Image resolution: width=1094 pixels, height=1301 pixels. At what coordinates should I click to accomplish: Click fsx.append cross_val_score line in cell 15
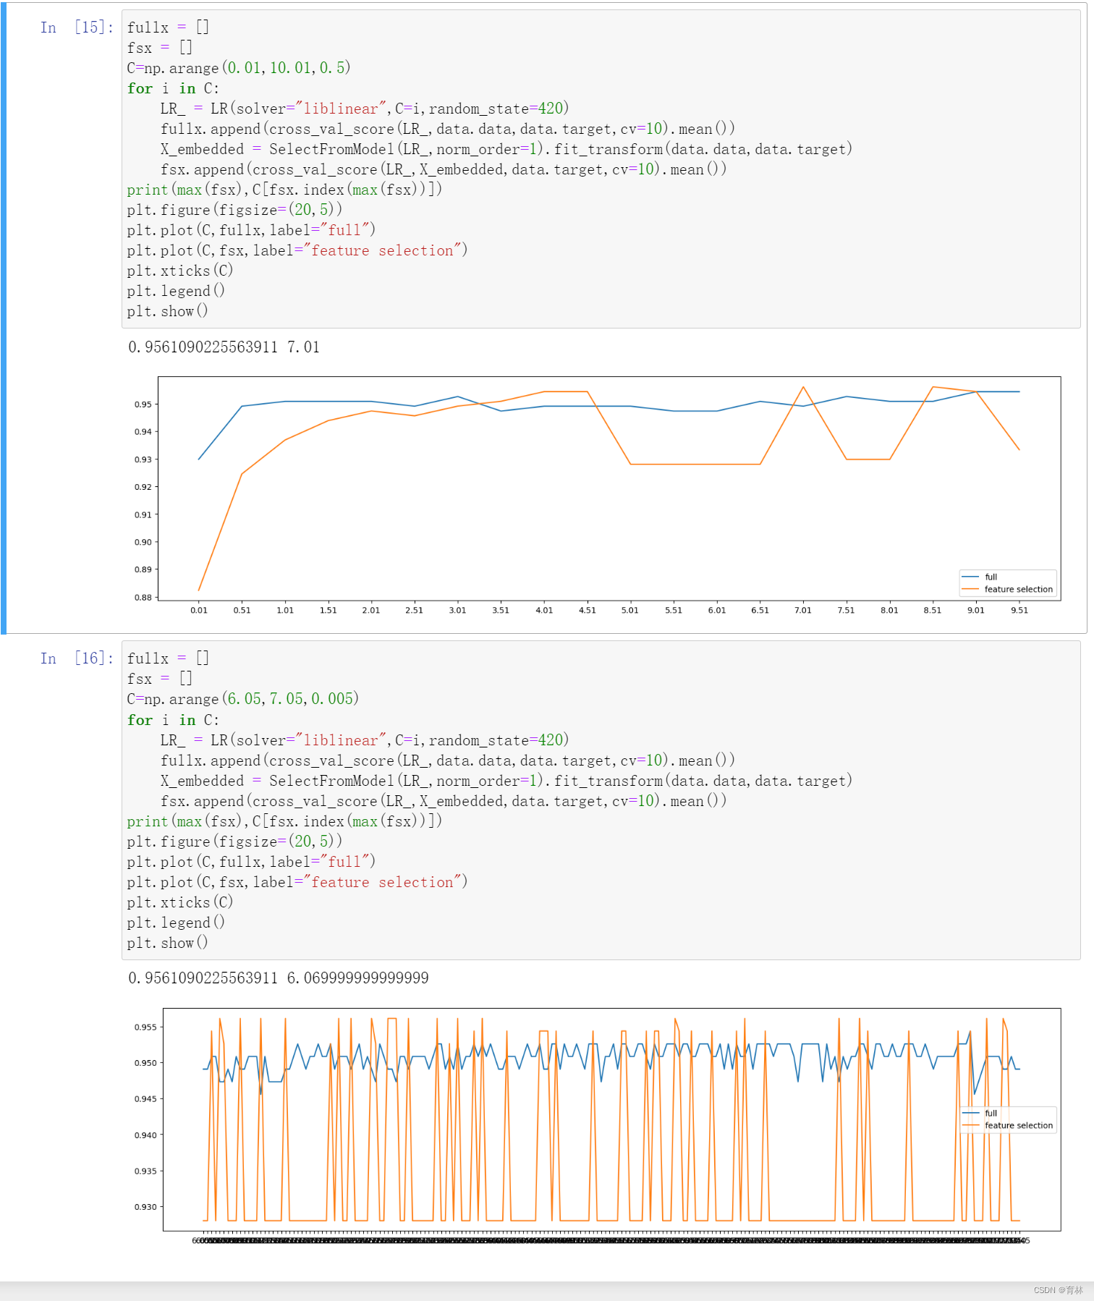(x=444, y=169)
